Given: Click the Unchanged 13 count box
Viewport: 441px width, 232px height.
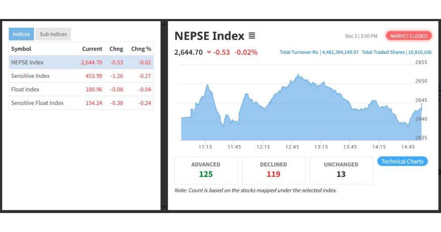Looking at the screenshot, I should (341, 170).
